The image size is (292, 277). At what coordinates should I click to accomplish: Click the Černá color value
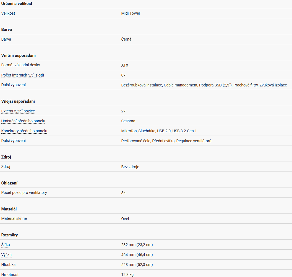click(126, 39)
